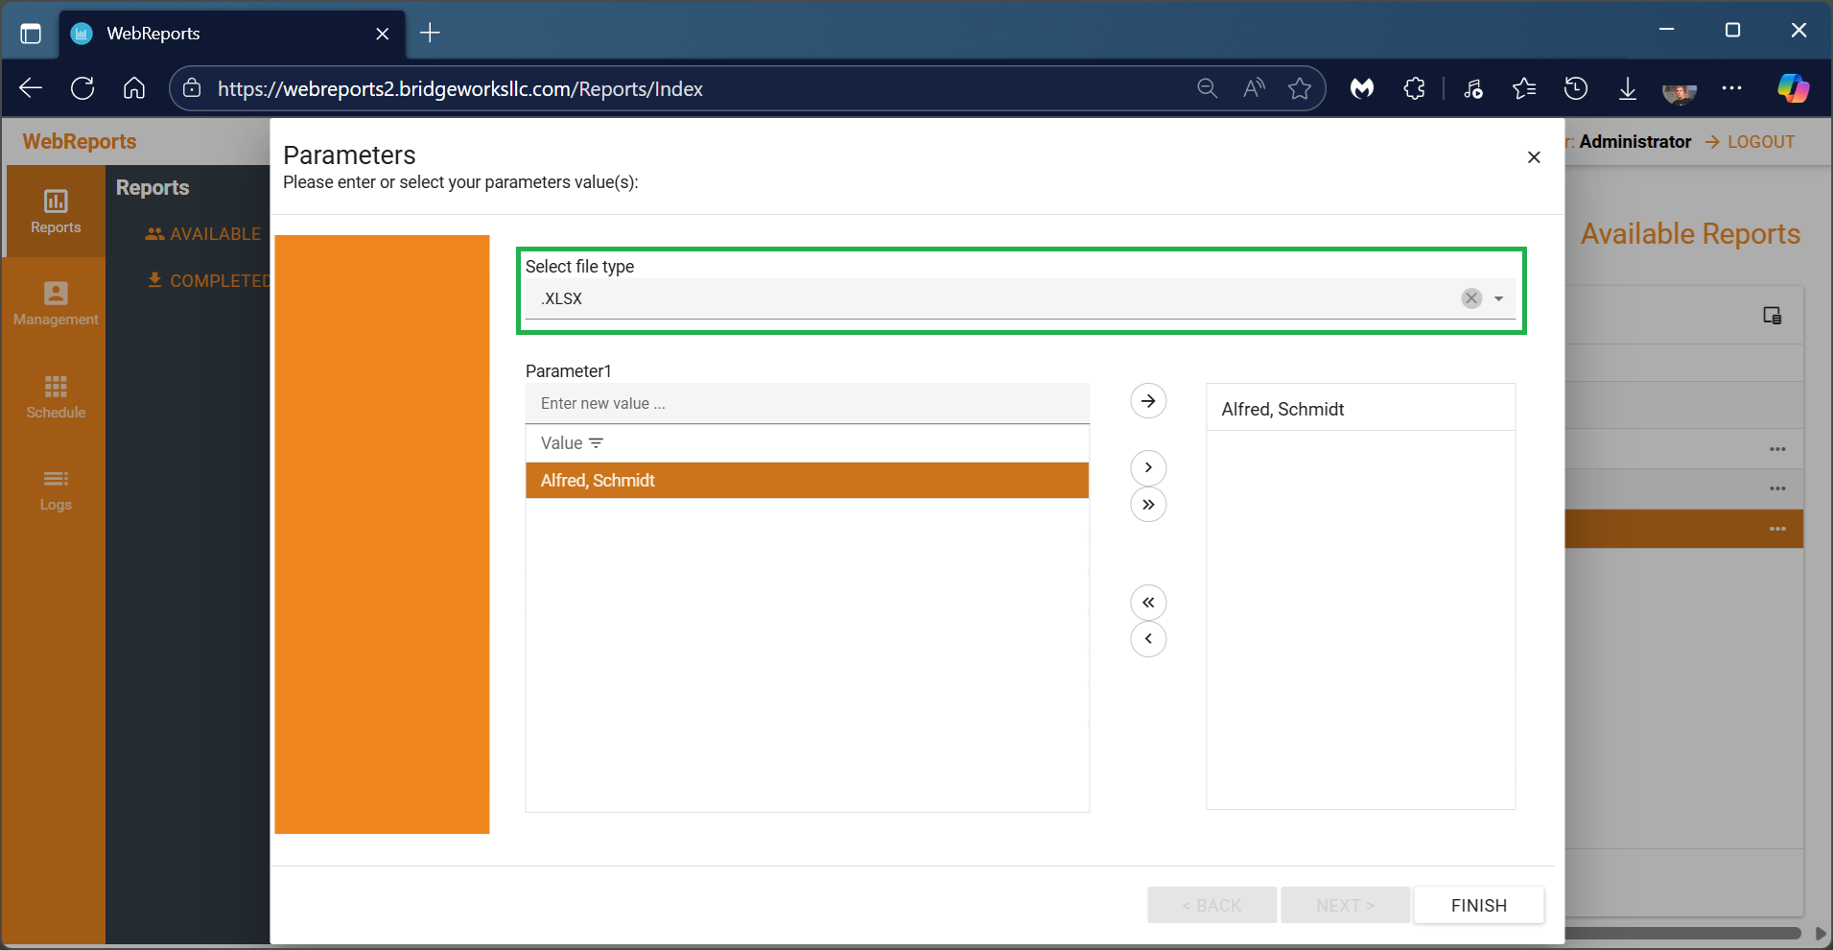Move Alfred, Schmidt right with single-arrow button
This screenshot has width=1833, height=950.
click(1148, 467)
